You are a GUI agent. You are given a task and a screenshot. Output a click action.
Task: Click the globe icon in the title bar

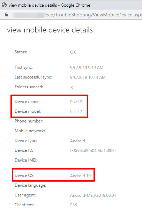click(4, 5)
